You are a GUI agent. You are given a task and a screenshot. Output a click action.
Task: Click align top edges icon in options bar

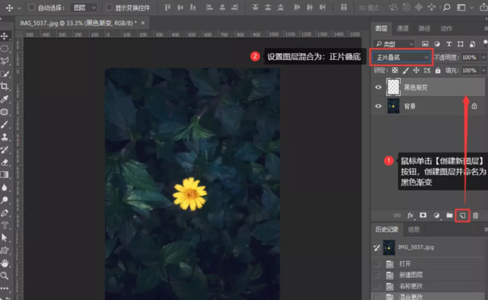coord(167,7)
